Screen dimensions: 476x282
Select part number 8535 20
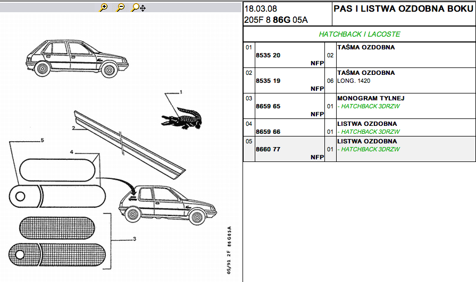point(268,55)
